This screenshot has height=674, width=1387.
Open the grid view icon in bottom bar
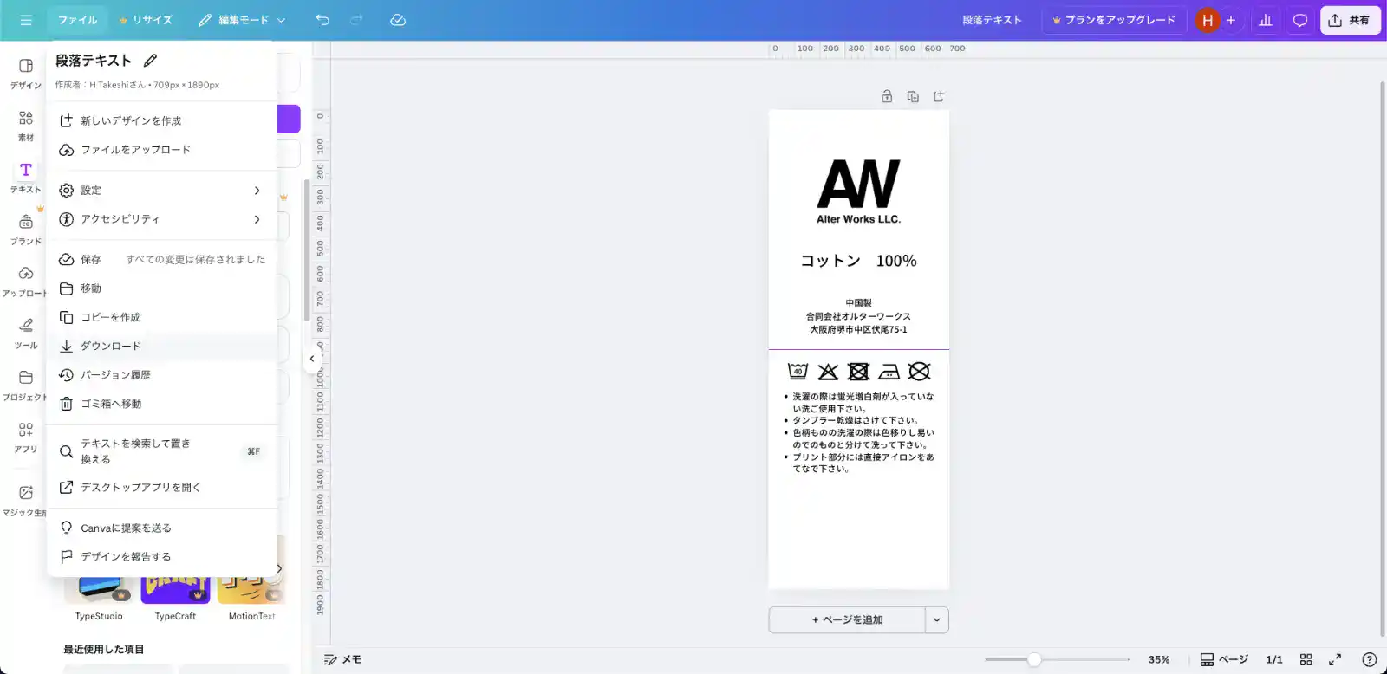click(x=1306, y=659)
